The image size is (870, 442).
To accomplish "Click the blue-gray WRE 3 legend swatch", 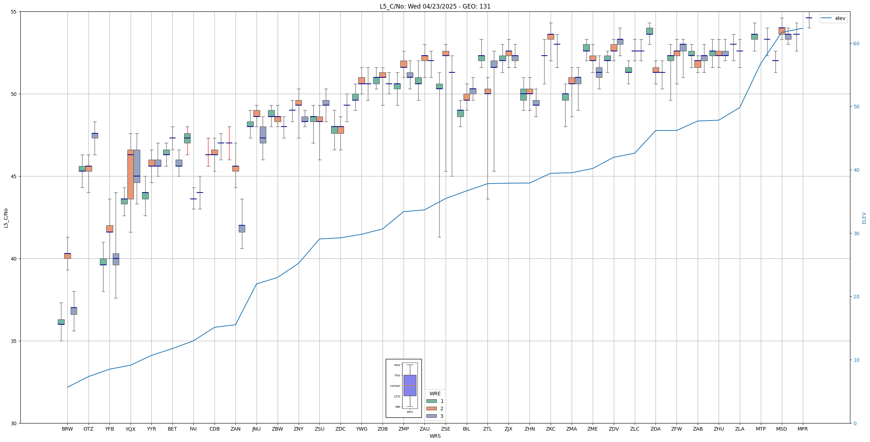I will coord(431,416).
